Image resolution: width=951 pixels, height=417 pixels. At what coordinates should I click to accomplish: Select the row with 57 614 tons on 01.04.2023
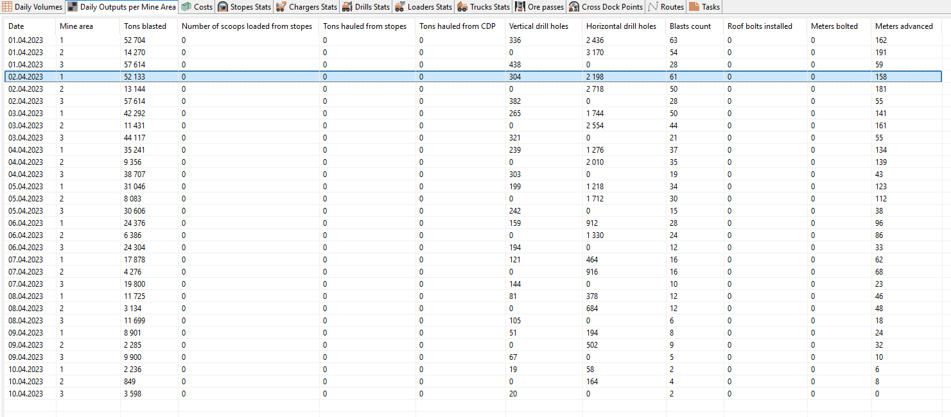coord(473,64)
